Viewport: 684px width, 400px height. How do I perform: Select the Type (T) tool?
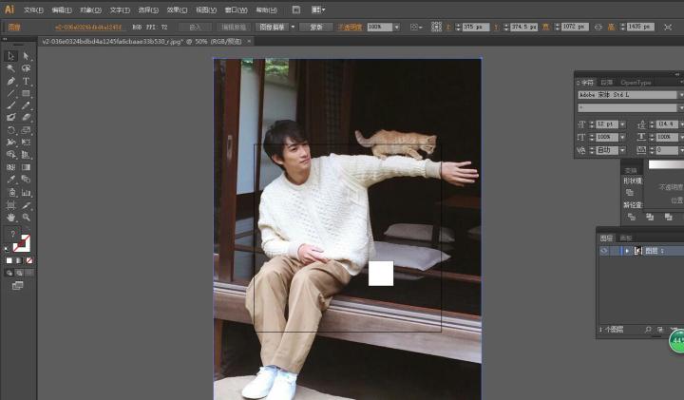pos(26,81)
